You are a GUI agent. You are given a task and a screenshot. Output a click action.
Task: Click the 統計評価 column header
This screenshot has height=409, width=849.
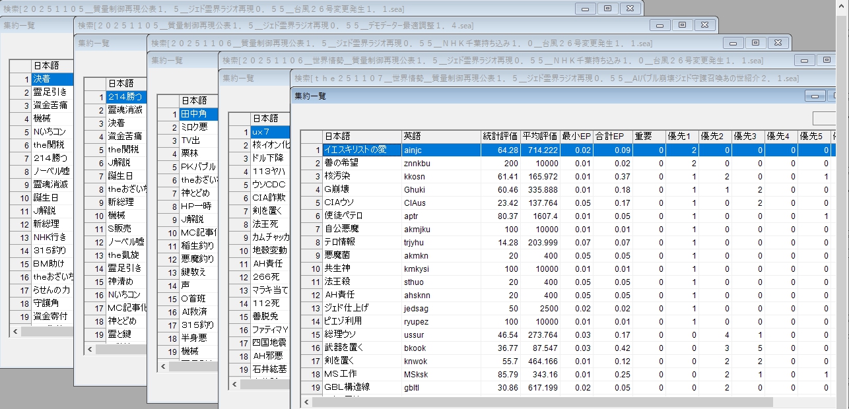point(500,137)
